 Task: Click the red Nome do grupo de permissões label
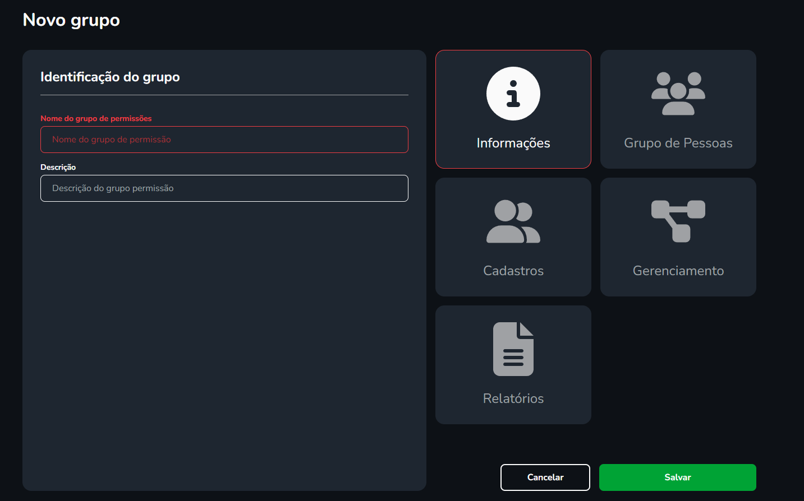coord(96,118)
